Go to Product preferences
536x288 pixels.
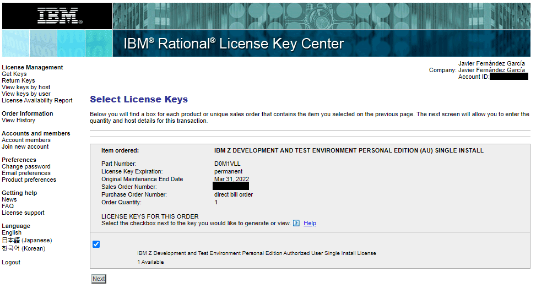tap(29, 180)
